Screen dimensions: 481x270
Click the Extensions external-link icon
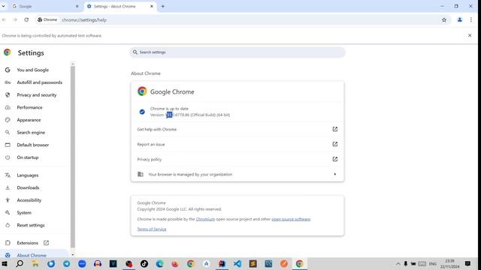tap(46, 243)
